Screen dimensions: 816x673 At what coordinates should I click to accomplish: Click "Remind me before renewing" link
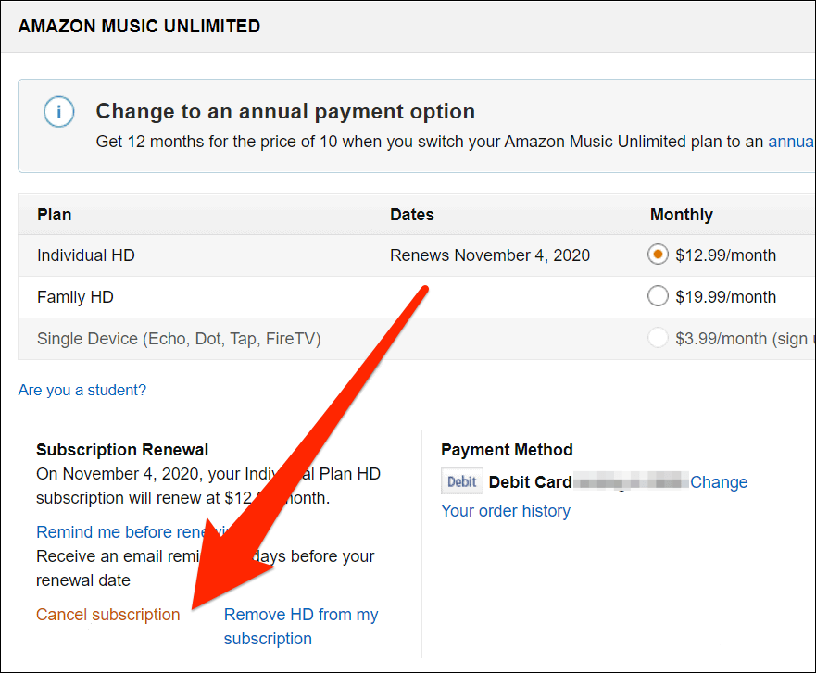[130, 531]
